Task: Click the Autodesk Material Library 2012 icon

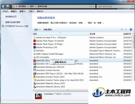Action: 35,83
